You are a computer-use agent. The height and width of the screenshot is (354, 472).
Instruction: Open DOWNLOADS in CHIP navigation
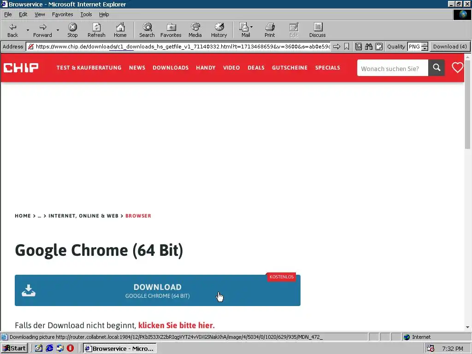171,68
